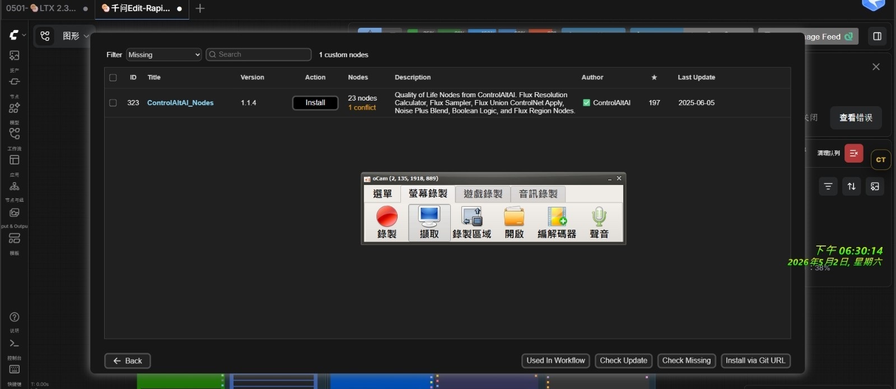Select the 音訊錄製 tab in oCam
Screen dimensions: 896x389
point(538,194)
